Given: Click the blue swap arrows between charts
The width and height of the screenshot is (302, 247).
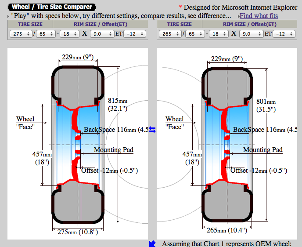Looking at the screenshot, I should (152, 130).
